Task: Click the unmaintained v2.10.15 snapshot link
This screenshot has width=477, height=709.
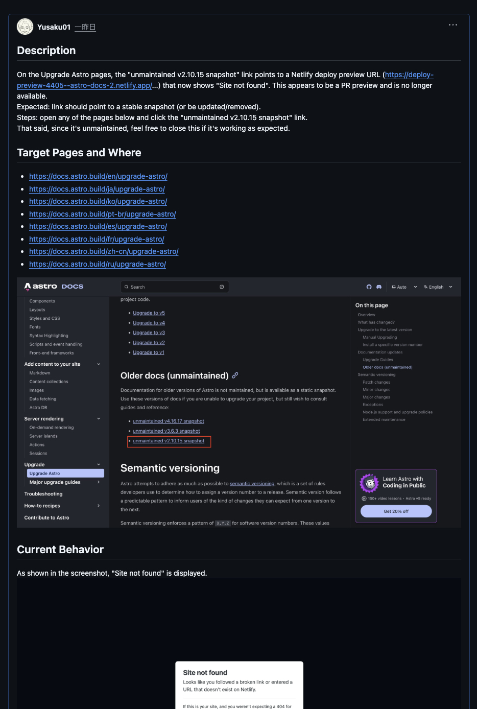Action: pyautogui.click(x=169, y=441)
